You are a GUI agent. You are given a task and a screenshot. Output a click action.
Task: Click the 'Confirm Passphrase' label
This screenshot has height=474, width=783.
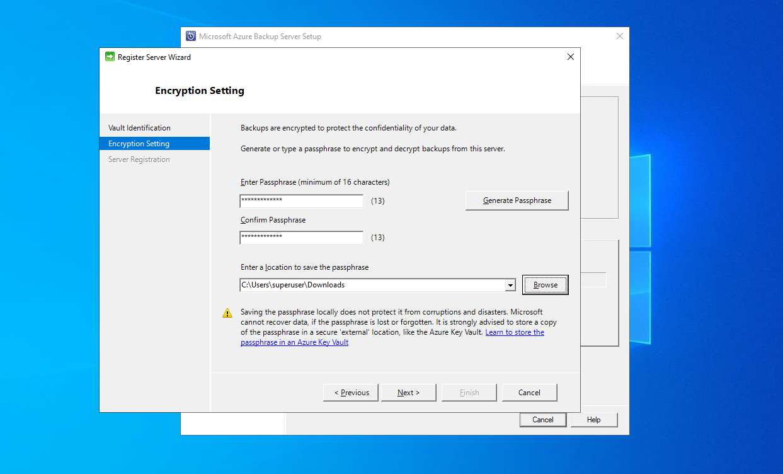(273, 220)
